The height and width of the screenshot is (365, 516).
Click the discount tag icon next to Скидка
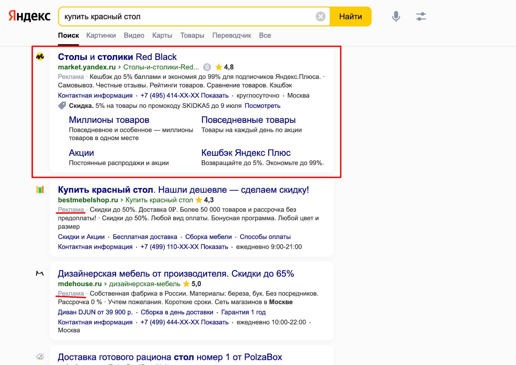point(62,105)
